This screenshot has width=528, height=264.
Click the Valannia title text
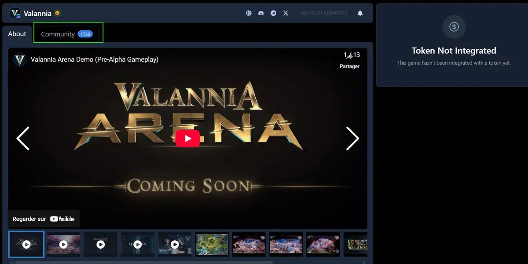[x=37, y=14]
